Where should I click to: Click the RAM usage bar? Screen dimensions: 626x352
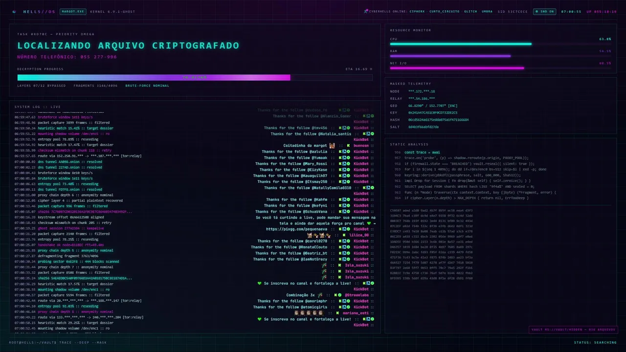(500, 56)
